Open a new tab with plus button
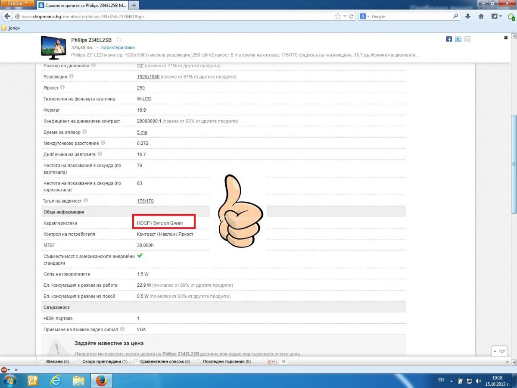 pos(134,5)
